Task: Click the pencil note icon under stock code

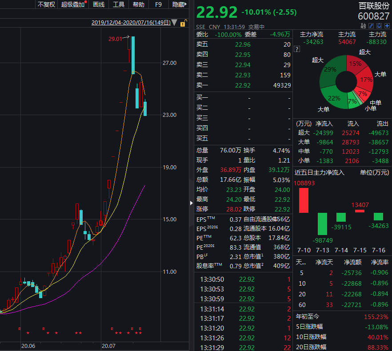Action: pos(372,26)
